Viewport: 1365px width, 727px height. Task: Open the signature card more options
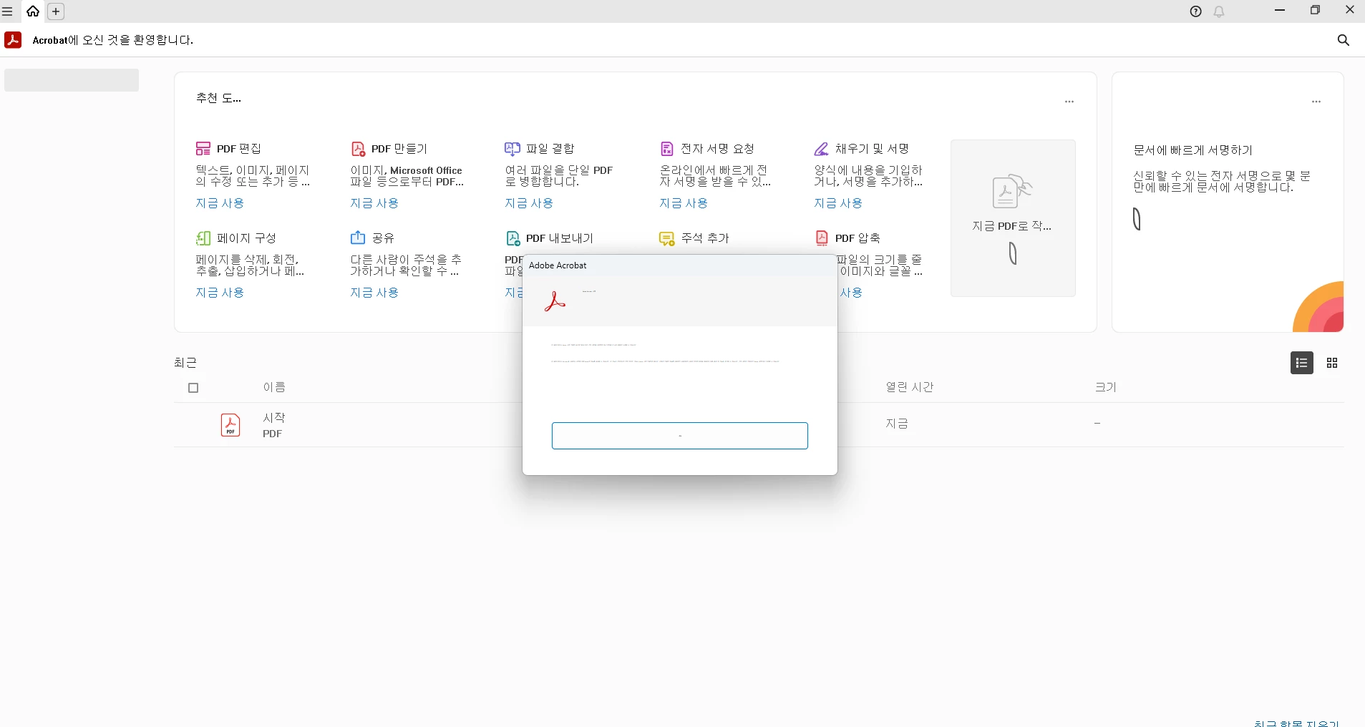coord(1316,102)
